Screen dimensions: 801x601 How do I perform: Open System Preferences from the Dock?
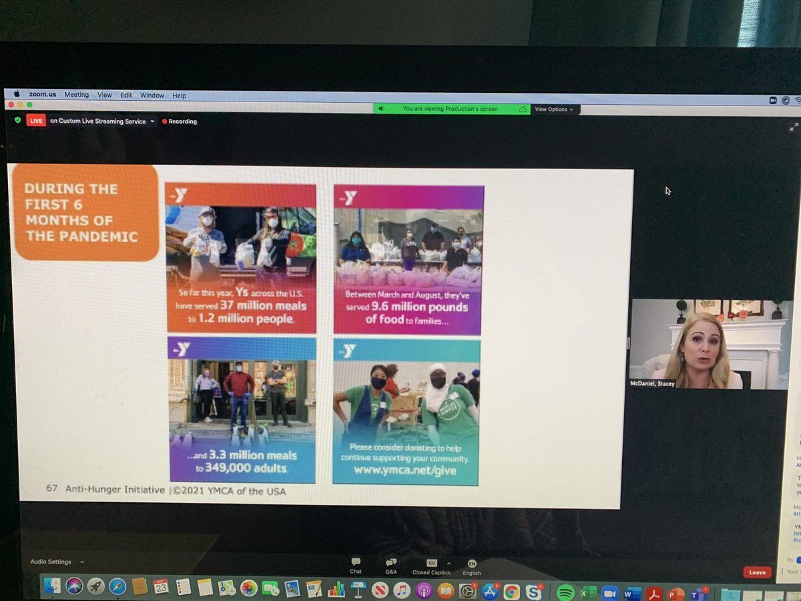click(468, 591)
